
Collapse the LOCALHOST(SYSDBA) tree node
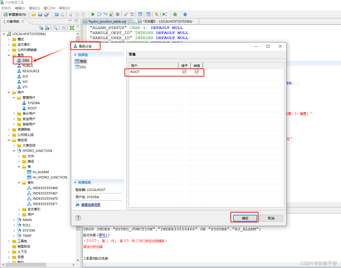[4, 34]
